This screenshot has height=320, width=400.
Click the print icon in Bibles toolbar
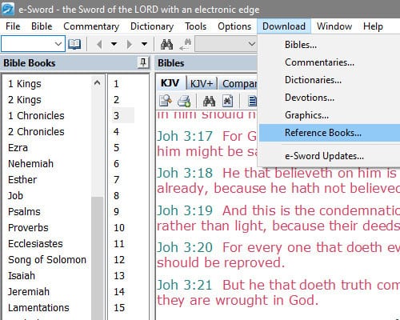(x=184, y=101)
